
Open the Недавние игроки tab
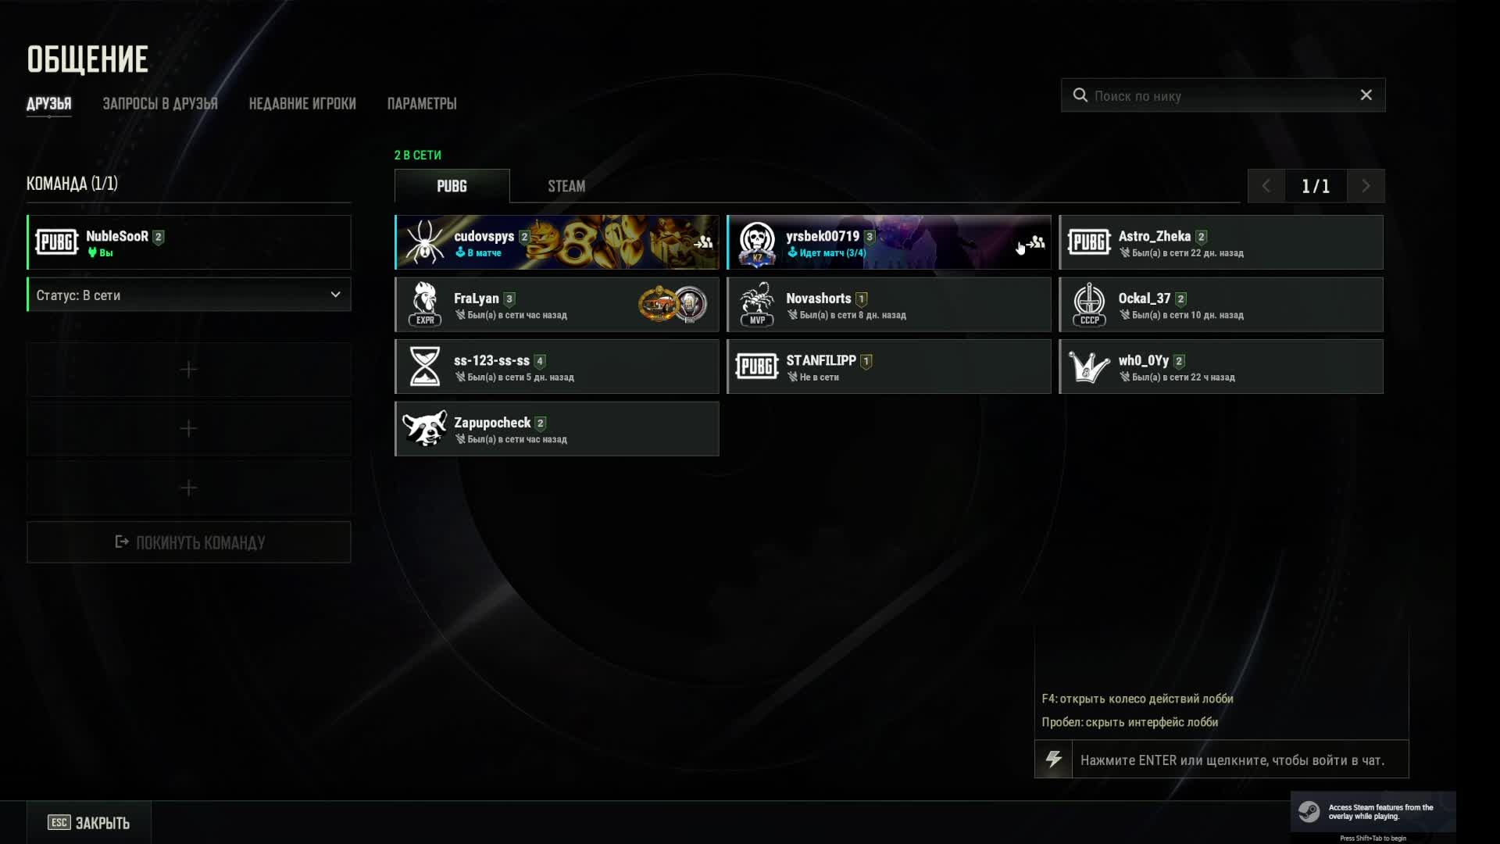(x=302, y=103)
